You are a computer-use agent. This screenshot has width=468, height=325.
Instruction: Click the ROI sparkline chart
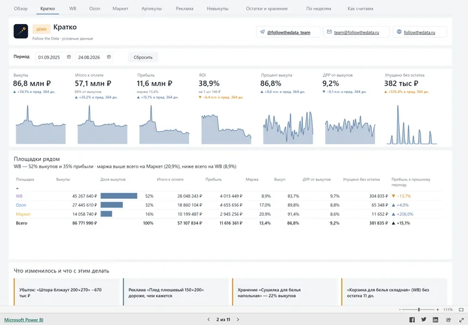tap(226, 129)
